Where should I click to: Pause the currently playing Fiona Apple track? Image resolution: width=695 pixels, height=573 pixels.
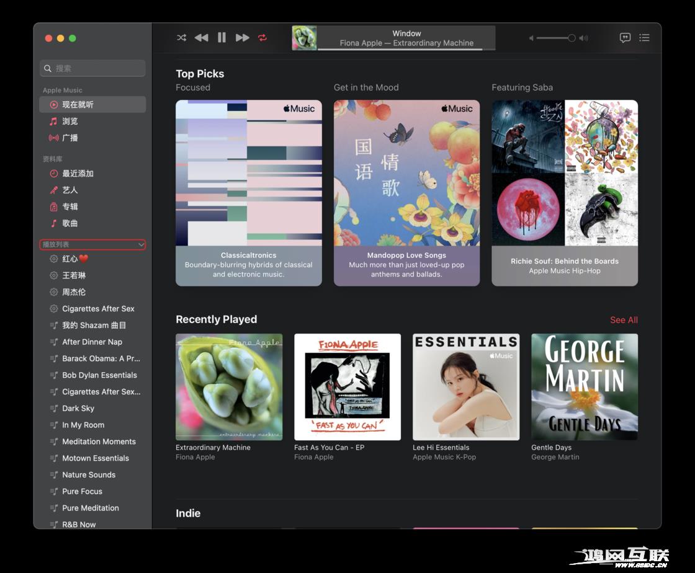tap(222, 37)
